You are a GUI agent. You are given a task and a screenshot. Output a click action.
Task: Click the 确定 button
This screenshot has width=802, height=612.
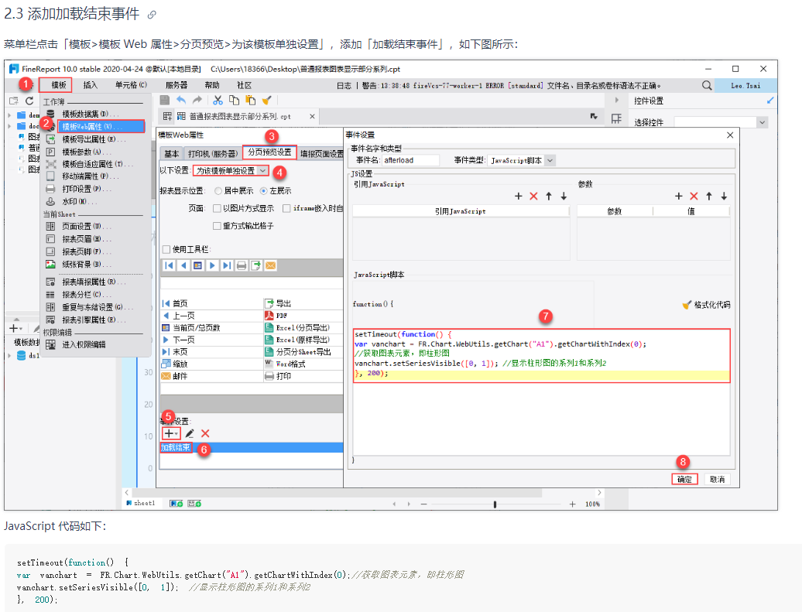pos(684,479)
